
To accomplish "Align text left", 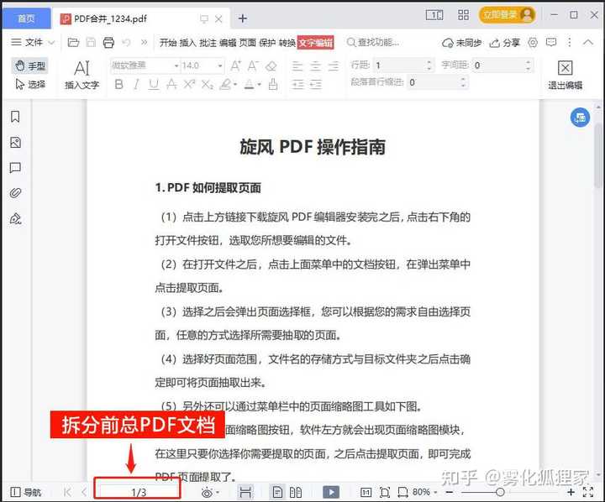I will tap(297, 66).
